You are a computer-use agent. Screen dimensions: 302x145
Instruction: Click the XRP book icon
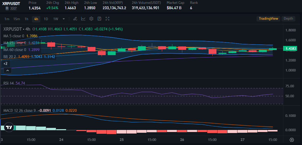(x=7, y=8)
